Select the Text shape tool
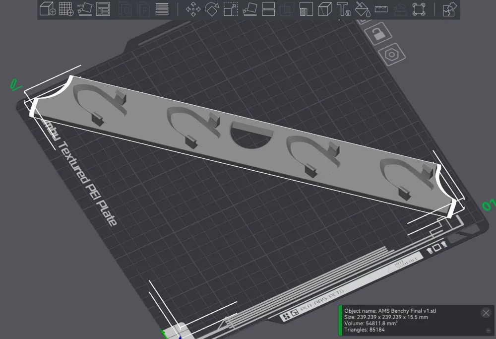 [x=344, y=9]
